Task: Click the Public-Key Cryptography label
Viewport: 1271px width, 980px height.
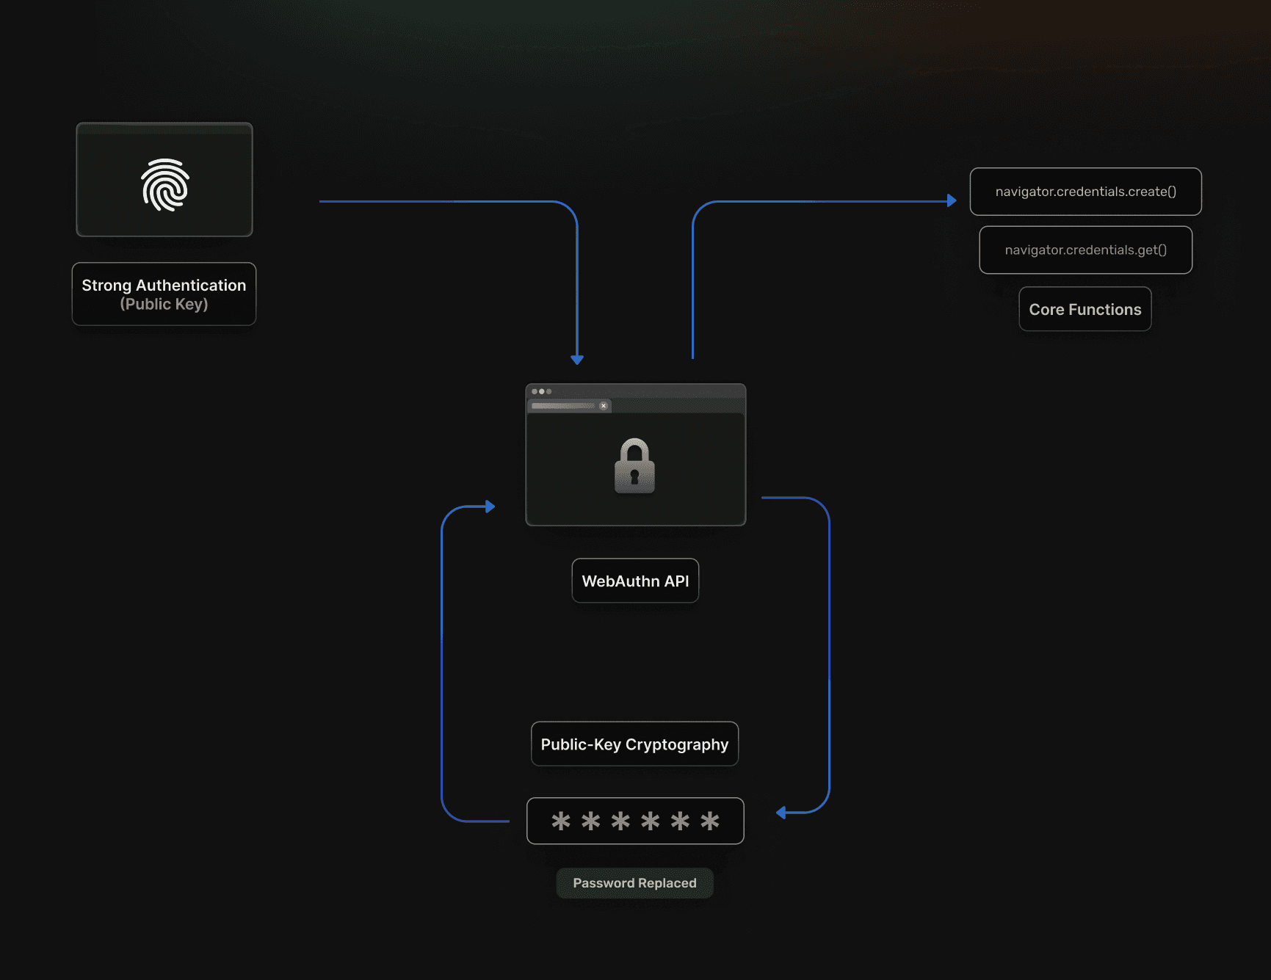Action: click(634, 744)
